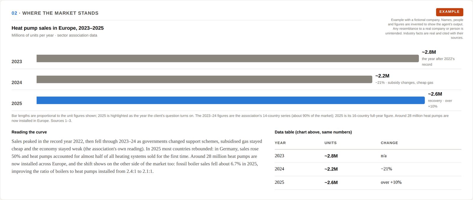
Task: Click the '2025' cell in the data table
Action: (279, 182)
